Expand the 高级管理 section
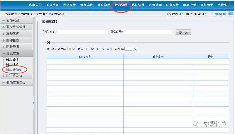The width and height of the screenshot is (235, 135). point(13,34)
